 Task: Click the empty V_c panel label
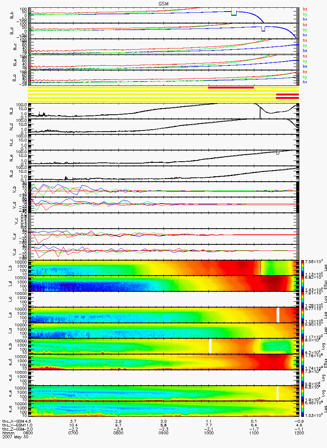(x=15, y=221)
